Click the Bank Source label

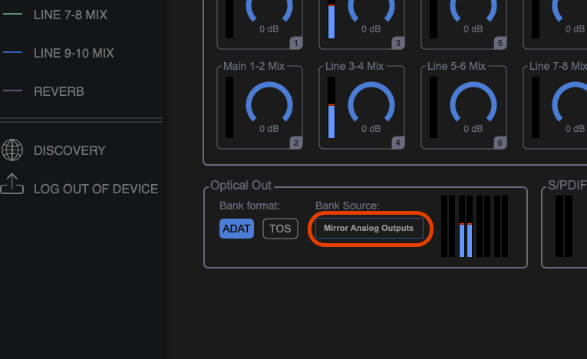pyautogui.click(x=348, y=206)
